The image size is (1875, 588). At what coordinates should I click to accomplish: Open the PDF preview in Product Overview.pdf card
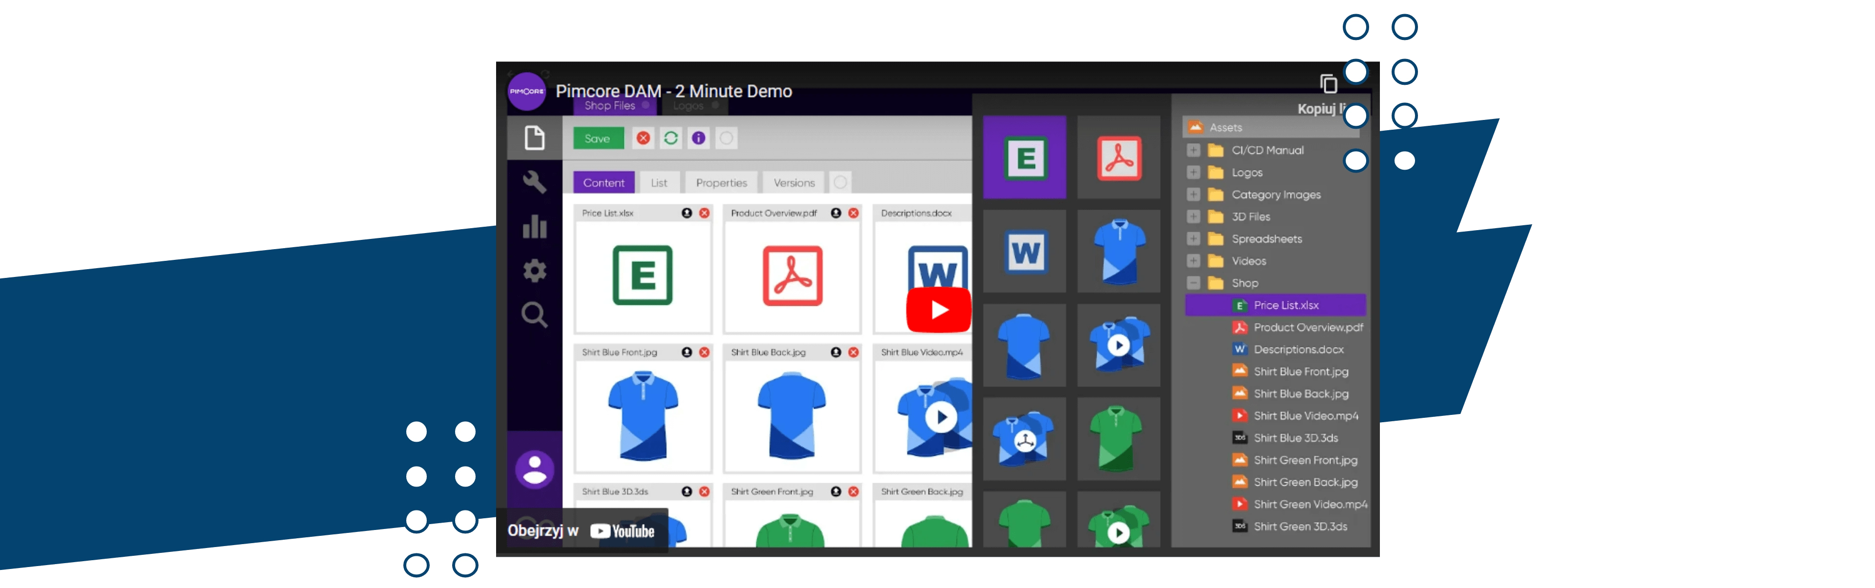792,276
